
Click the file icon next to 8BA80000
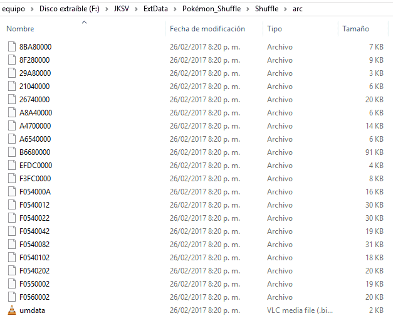[12, 46]
